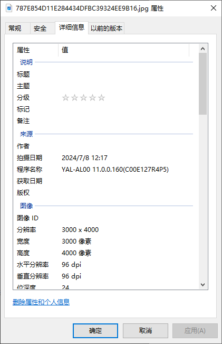Open the 安全 tab
Image resolution: width=222 pixels, height=344 pixels.
pyautogui.click(x=43, y=29)
